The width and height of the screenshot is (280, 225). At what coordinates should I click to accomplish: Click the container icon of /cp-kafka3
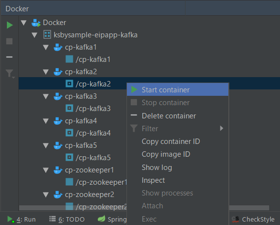coord(69,108)
